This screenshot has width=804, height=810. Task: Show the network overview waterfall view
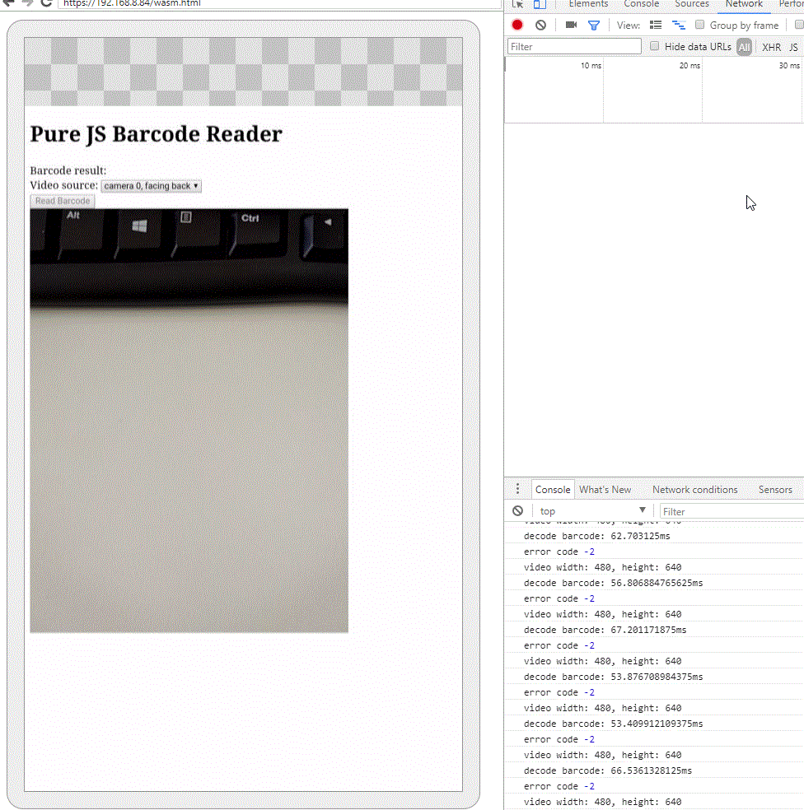[x=679, y=26]
